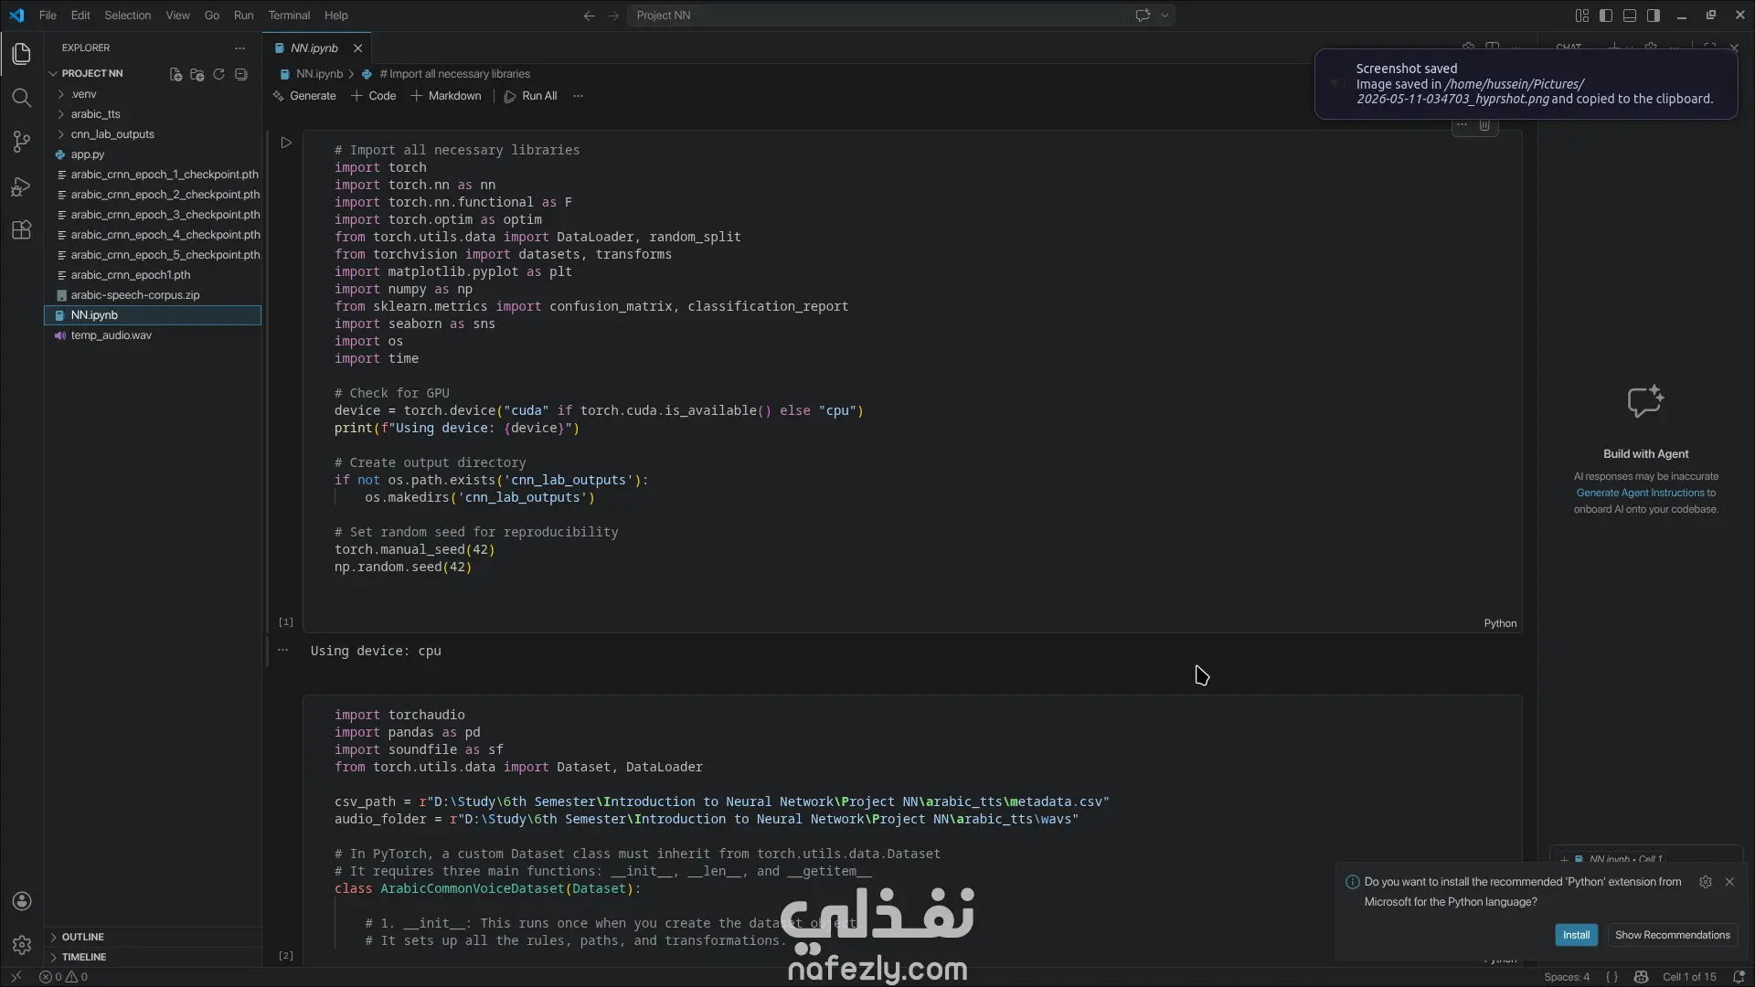Open Generate Agent Instructions link
Viewport: 1755px width, 987px height.
click(1640, 493)
